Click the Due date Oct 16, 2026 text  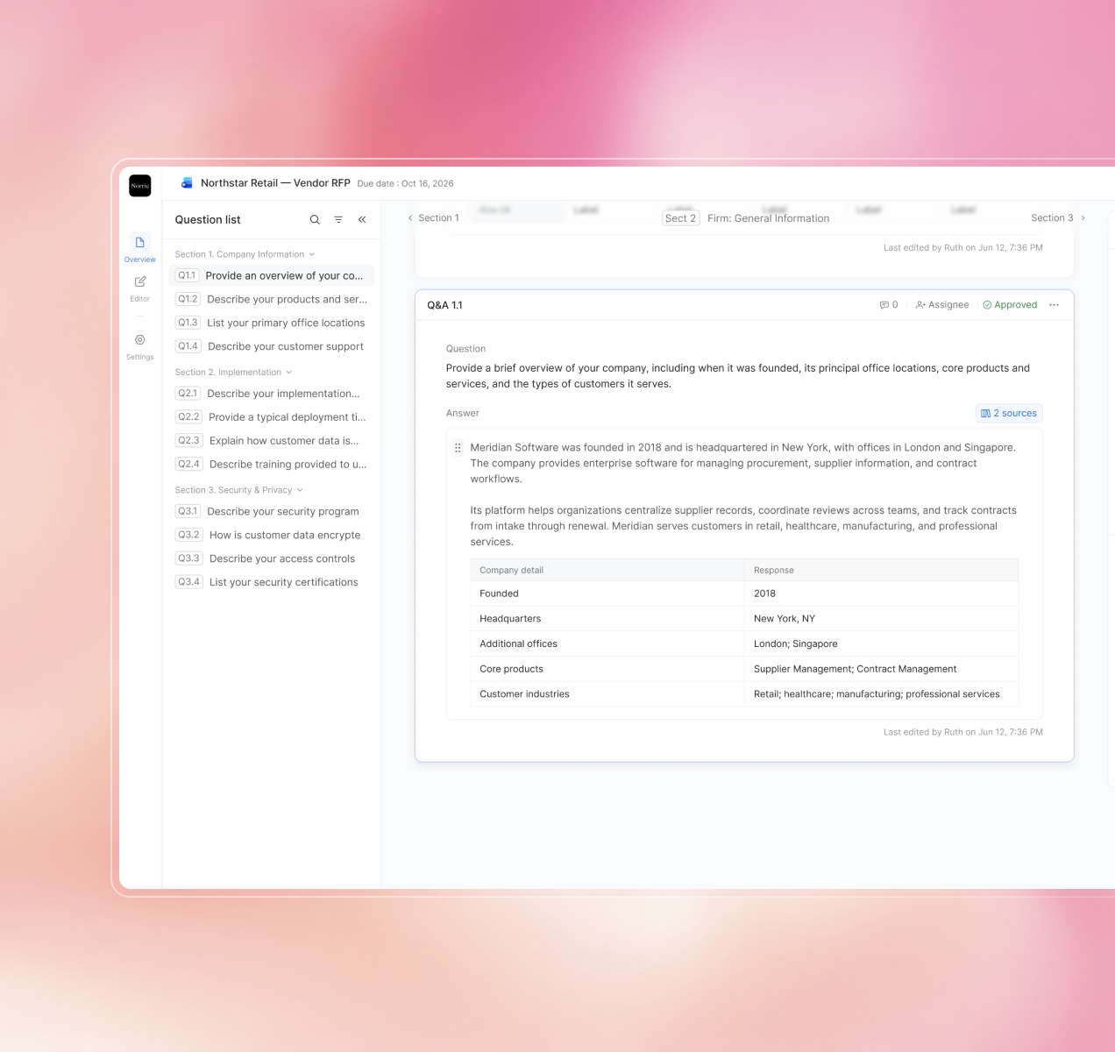tap(405, 184)
